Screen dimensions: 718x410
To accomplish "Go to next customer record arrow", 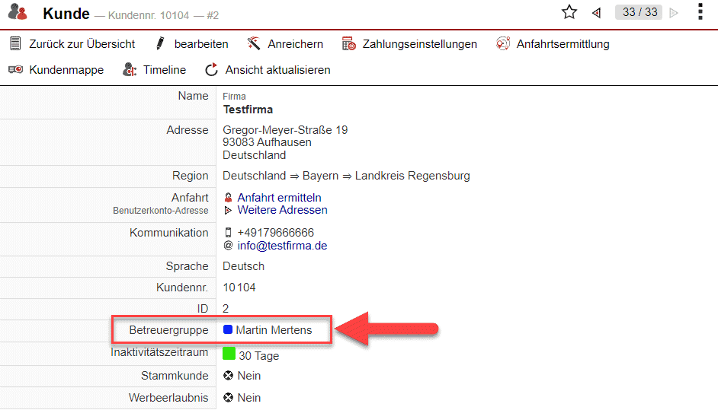I will (673, 13).
